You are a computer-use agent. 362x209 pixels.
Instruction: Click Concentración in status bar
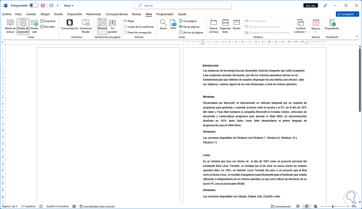[281, 207]
